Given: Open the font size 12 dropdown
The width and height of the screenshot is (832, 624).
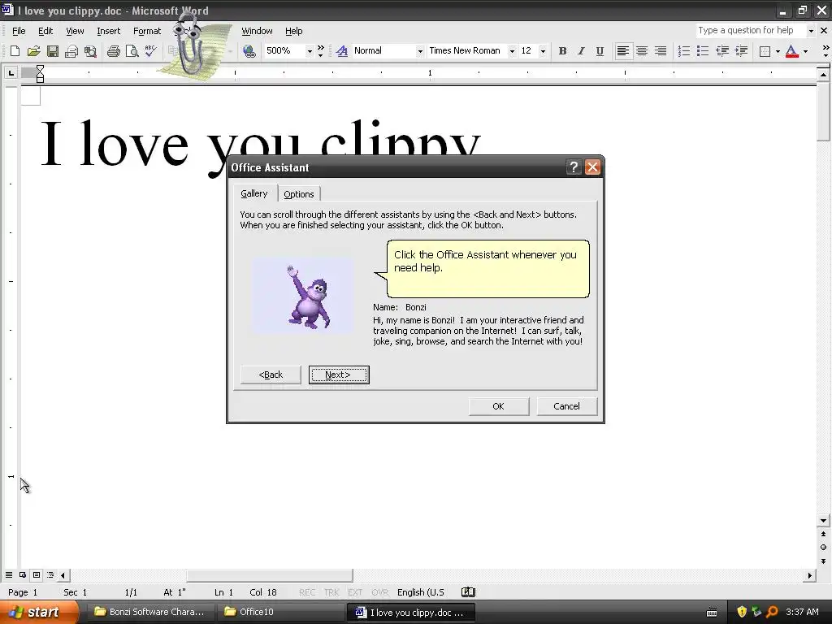Looking at the screenshot, I should (x=542, y=51).
